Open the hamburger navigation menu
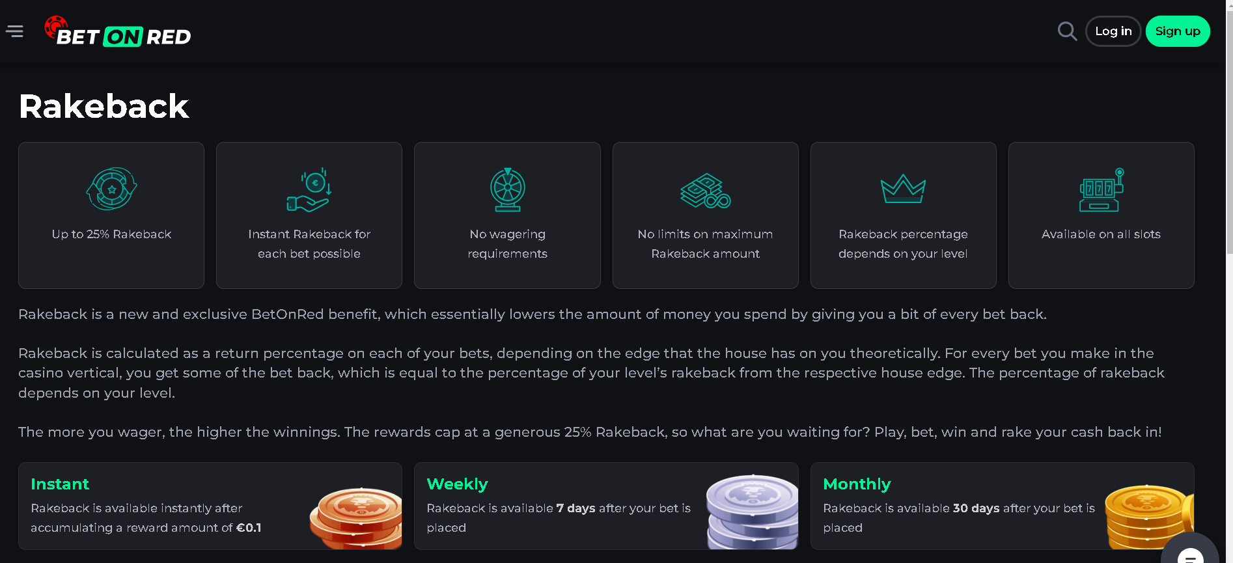 14,31
